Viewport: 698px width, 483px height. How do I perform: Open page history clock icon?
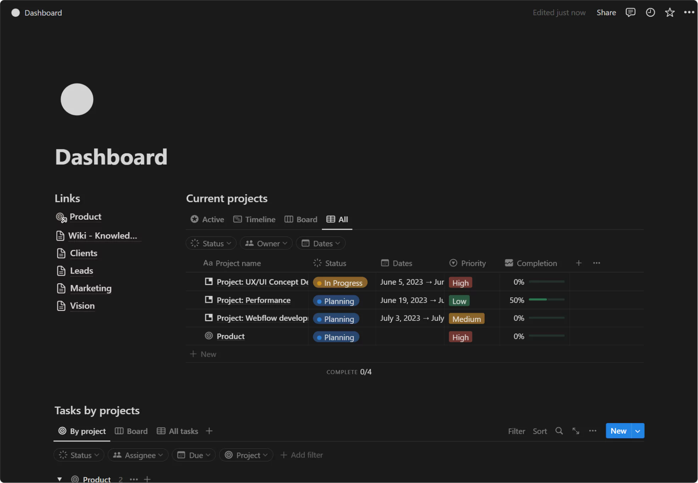pyautogui.click(x=650, y=13)
